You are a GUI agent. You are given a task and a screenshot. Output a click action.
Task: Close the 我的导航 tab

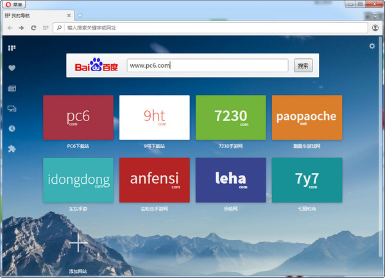69,15
